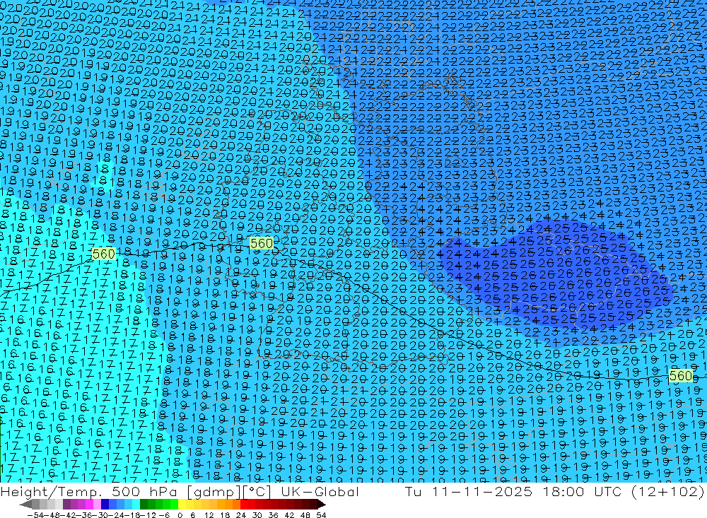Select the Height/Temp. 500 hPa title text
This screenshot has height=518, width=707.
(89, 491)
